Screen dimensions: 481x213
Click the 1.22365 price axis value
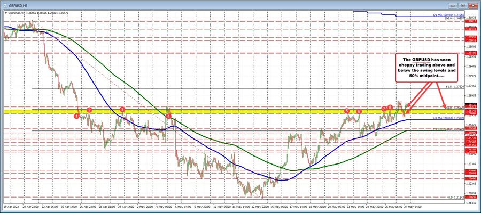[471, 184]
